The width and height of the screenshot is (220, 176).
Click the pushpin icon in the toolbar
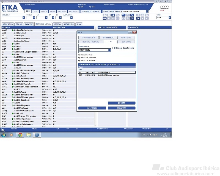(x=138, y=15)
